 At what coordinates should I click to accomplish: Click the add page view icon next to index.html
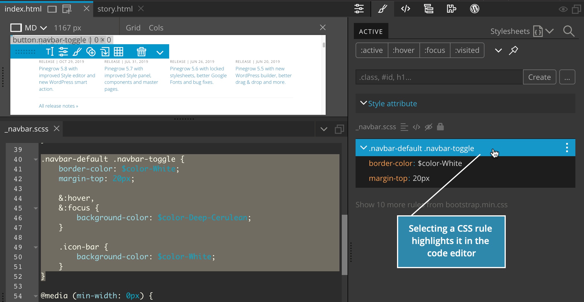(x=67, y=9)
